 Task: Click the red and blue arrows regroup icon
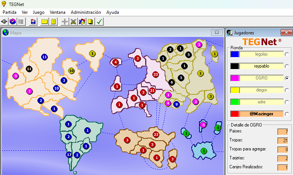[x=82, y=22]
